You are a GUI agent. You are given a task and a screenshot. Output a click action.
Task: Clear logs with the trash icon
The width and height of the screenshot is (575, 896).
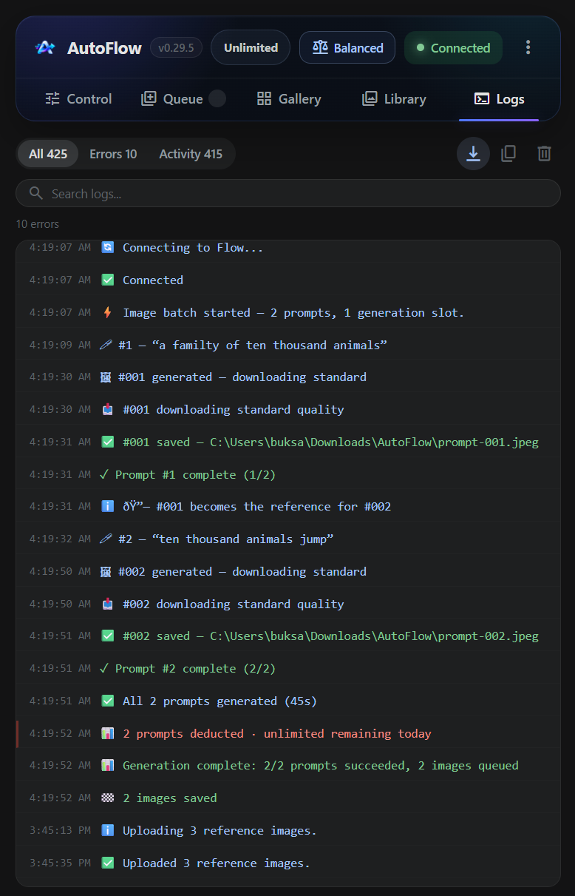click(544, 154)
